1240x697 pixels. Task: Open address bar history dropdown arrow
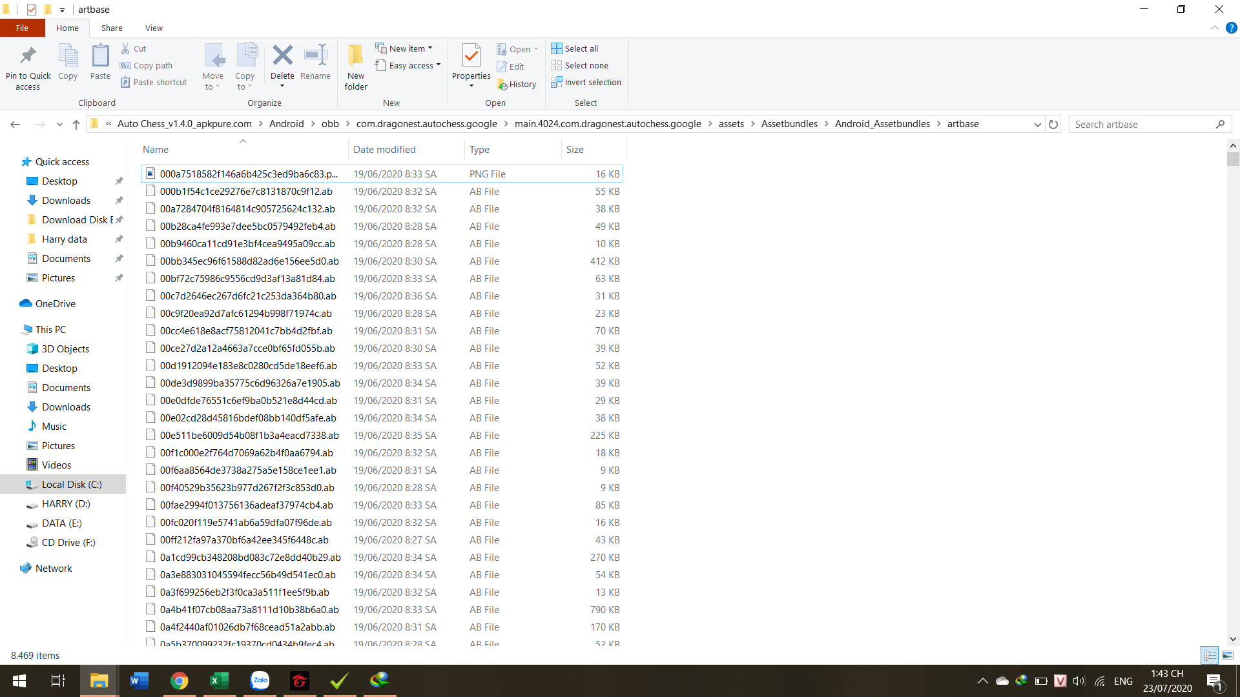pyautogui.click(x=1037, y=125)
